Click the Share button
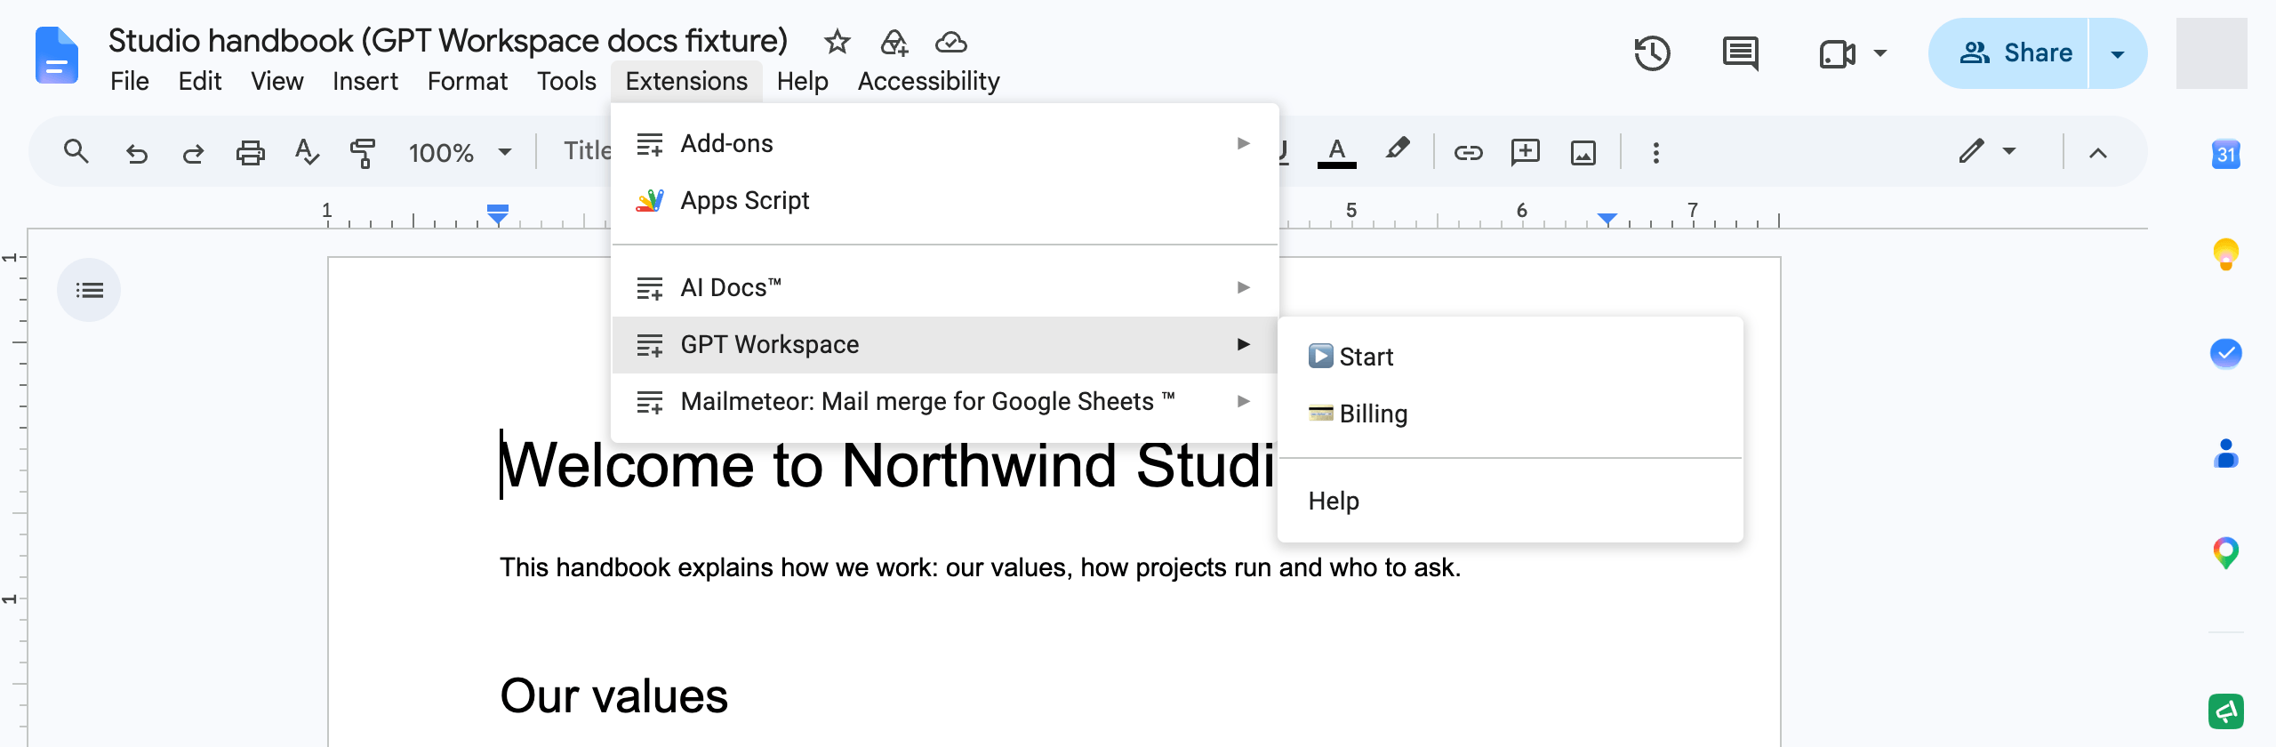2276x747 pixels. click(x=2008, y=53)
